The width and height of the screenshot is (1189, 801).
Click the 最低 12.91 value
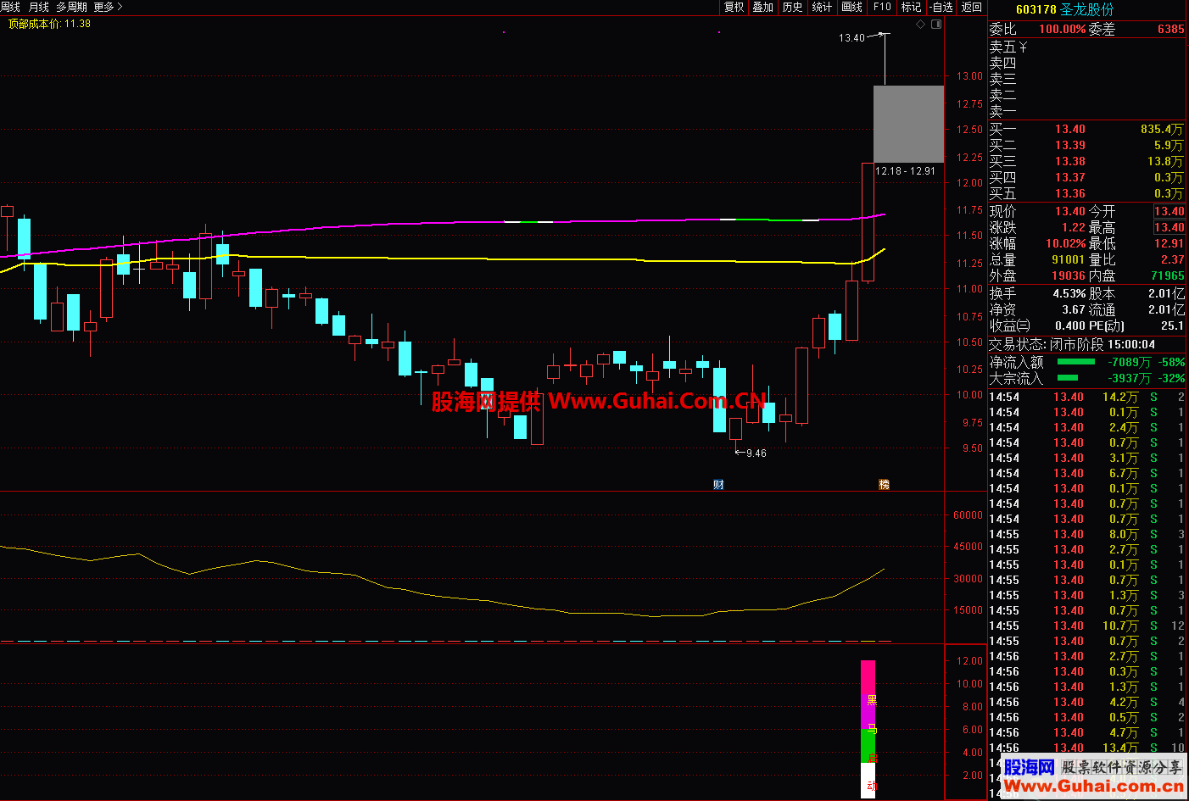(x=1169, y=244)
